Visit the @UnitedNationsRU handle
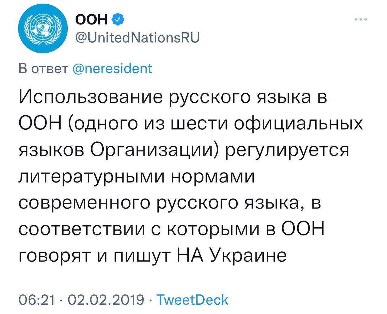The image size is (387, 314). click(x=137, y=38)
